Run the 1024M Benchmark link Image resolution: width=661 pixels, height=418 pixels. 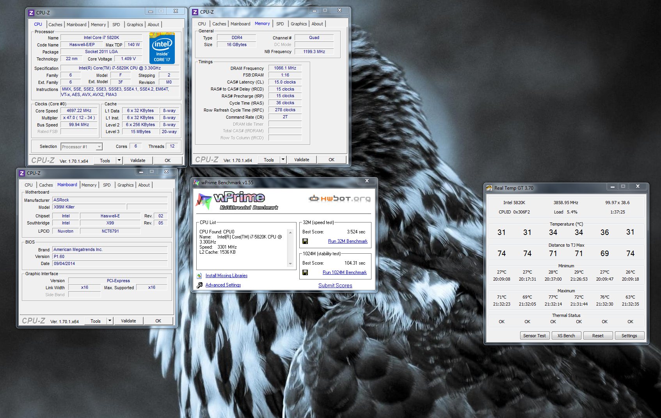[345, 272]
